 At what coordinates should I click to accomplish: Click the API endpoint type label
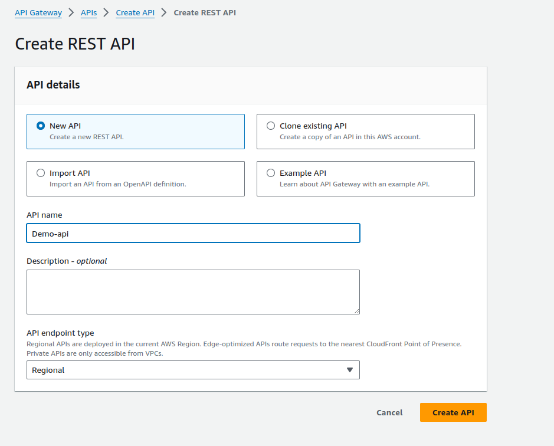[x=60, y=333]
